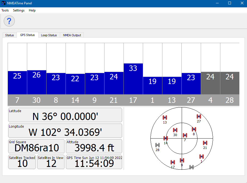Click the signal bar for satellite 21
Viewport: 247px width, 183px height.
coord(114,83)
